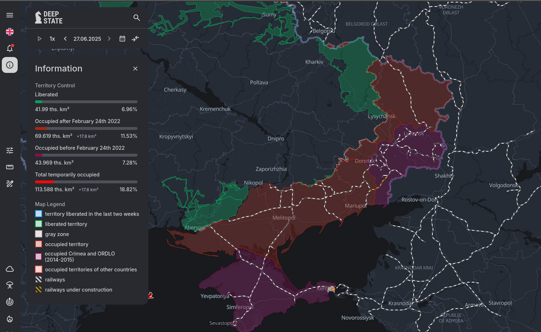Click Mariupol label on map
541x332 pixels.
tap(355, 206)
